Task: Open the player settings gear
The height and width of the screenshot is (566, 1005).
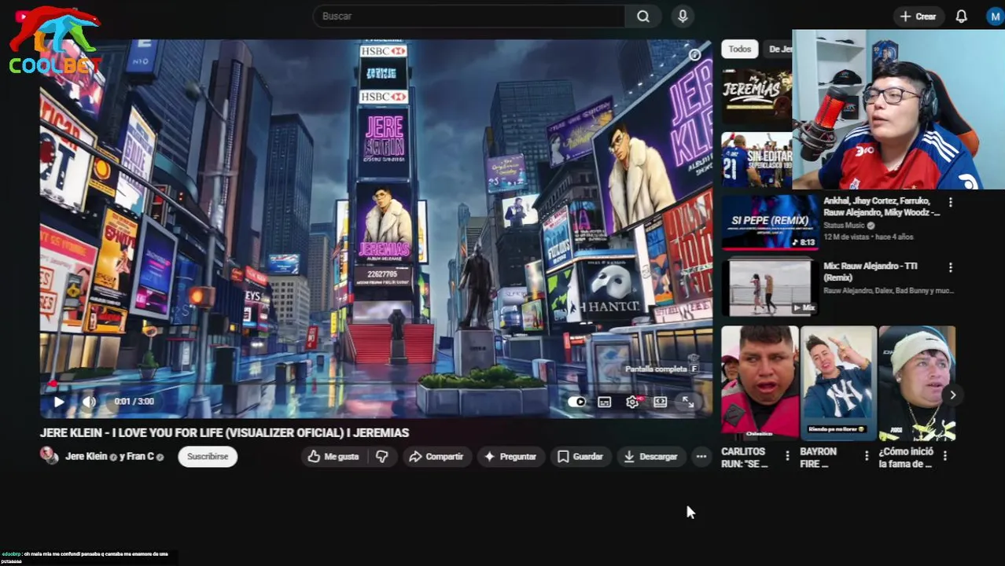Action: tap(632, 402)
